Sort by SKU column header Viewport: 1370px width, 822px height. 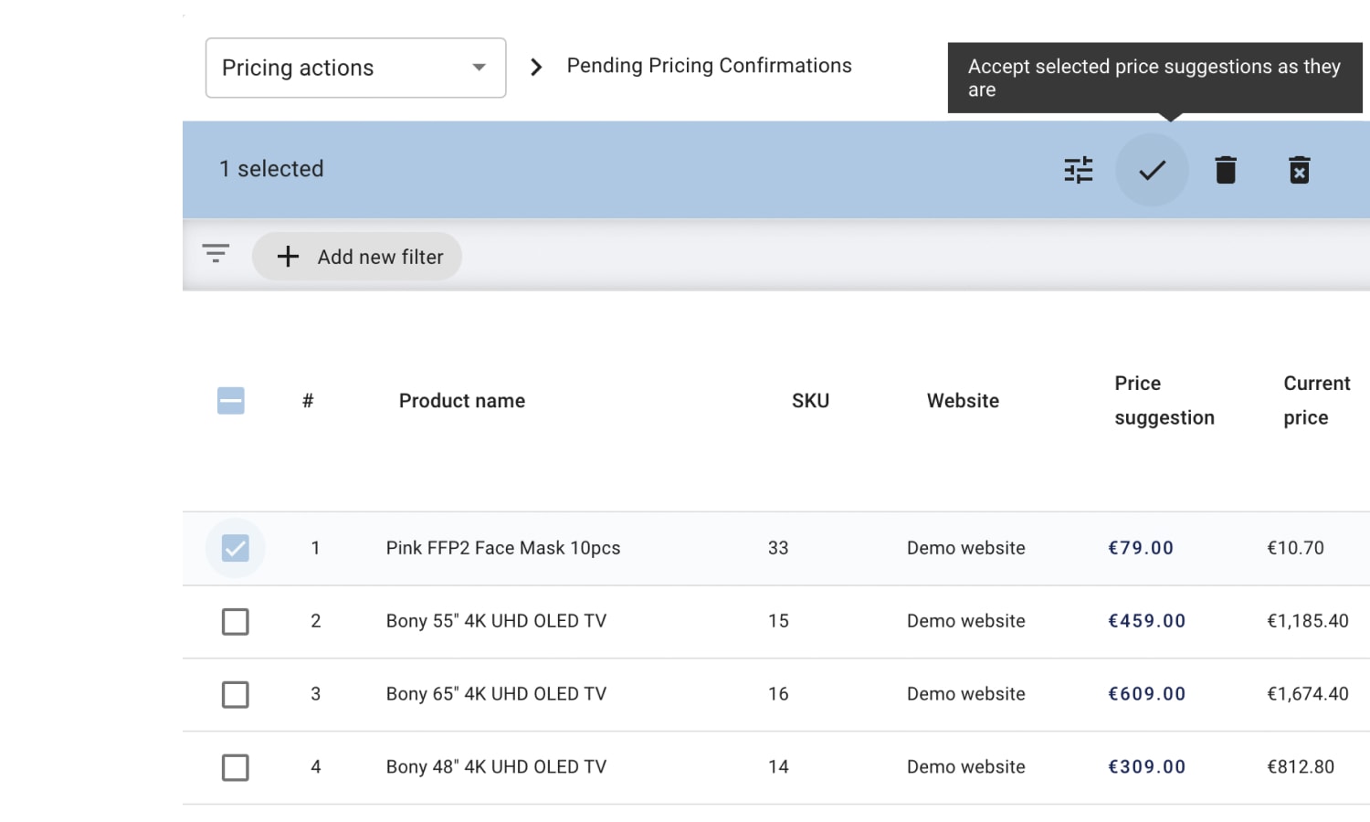tap(810, 401)
